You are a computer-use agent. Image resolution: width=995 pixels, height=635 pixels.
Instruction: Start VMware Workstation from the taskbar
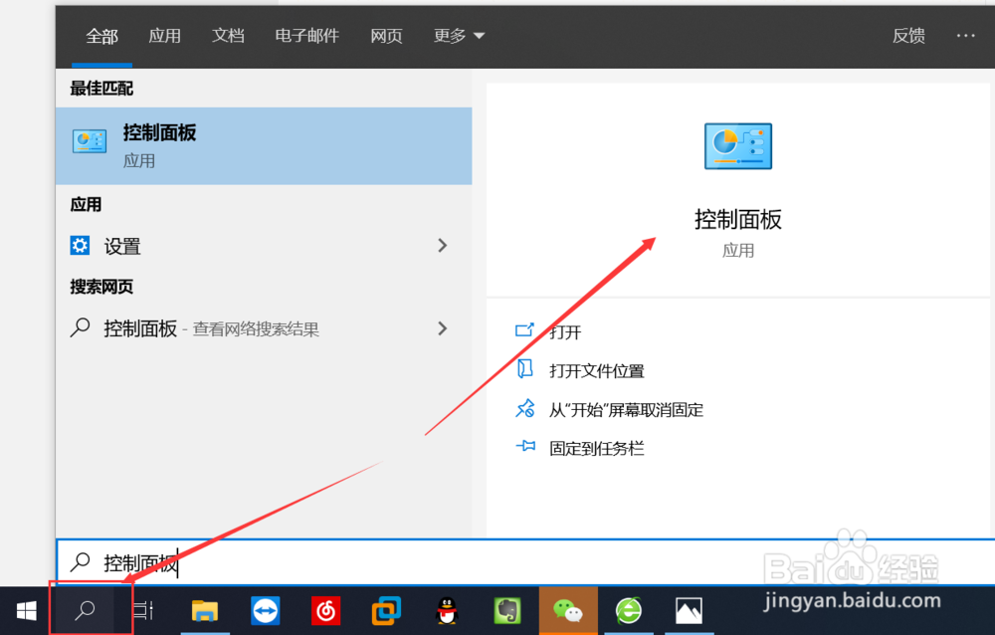(x=385, y=610)
